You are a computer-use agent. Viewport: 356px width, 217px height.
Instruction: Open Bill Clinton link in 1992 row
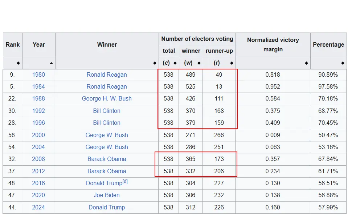(x=107, y=111)
